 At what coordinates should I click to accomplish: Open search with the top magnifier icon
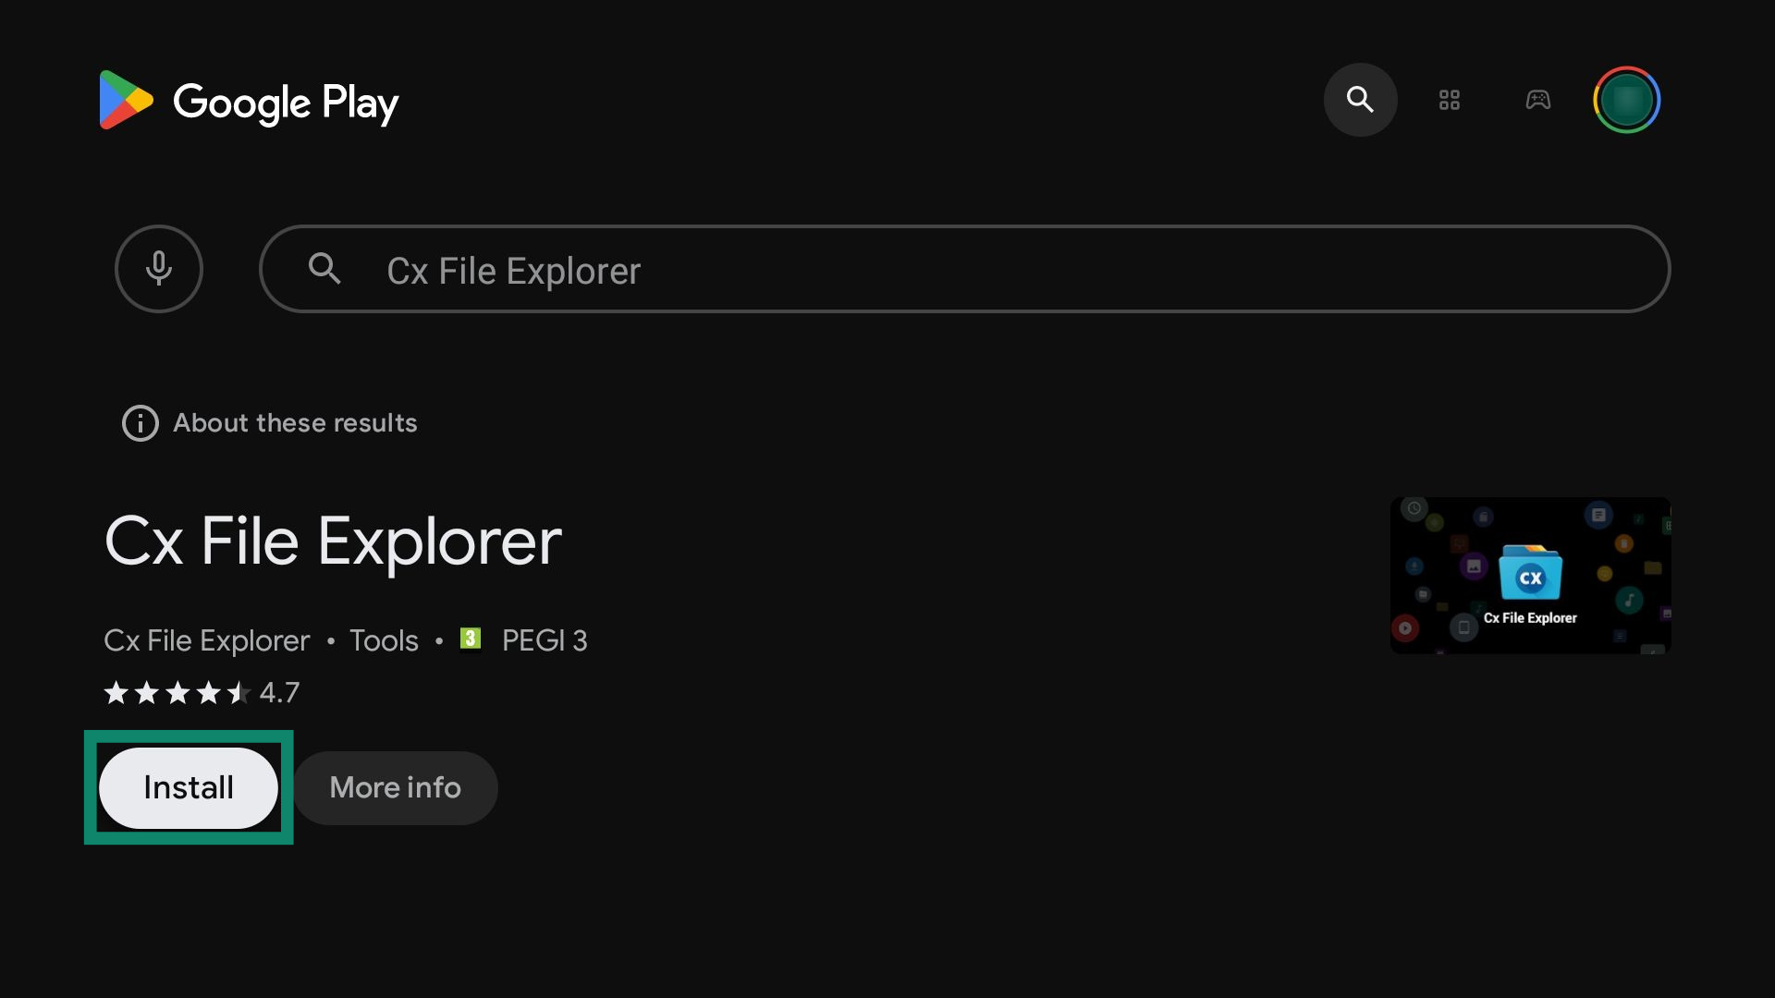(x=1360, y=100)
